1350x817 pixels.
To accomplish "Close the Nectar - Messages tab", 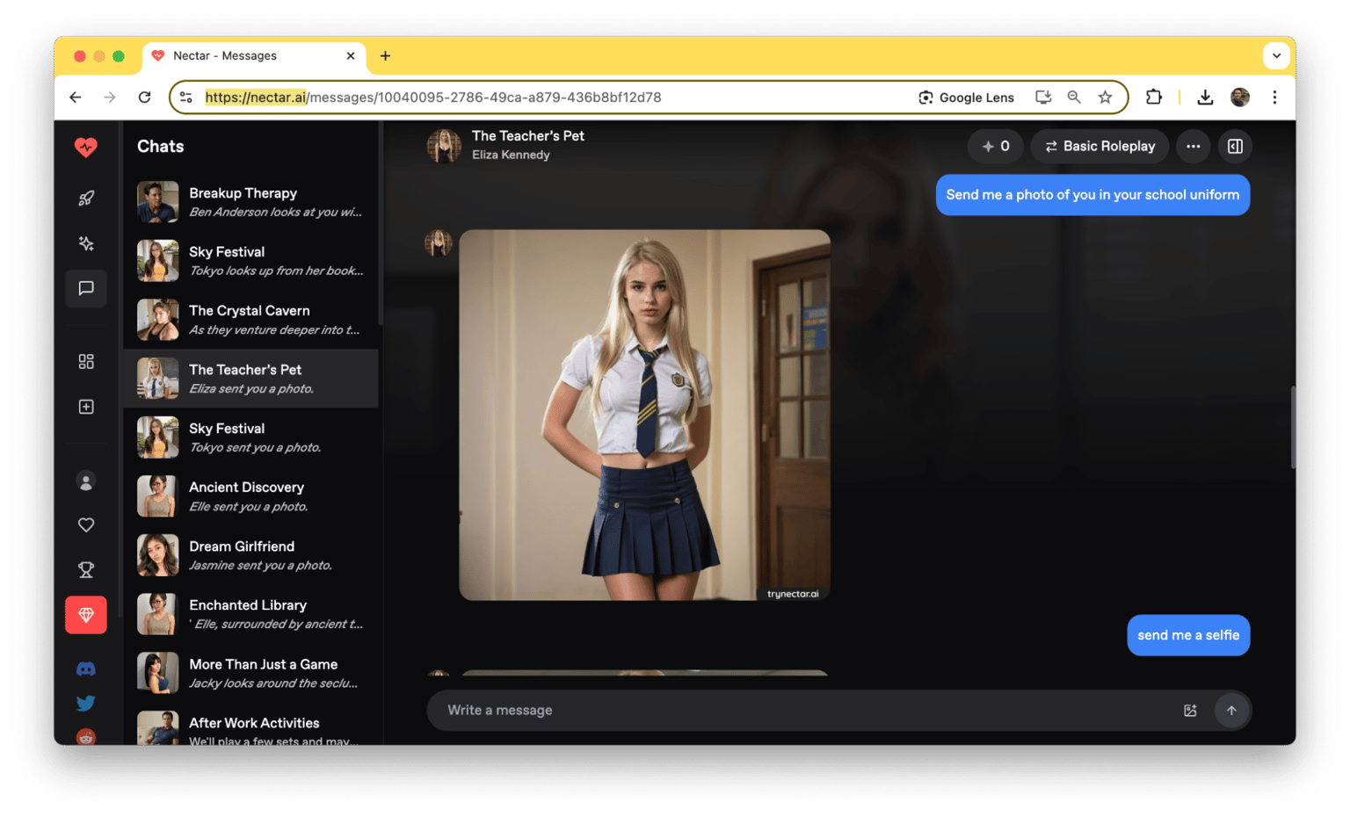I will tap(351, 56).
